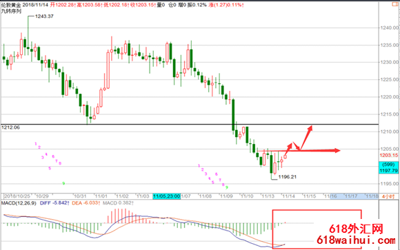Select the highlighted 11/05,23:00 date marker
Image resolution: width=400 pixels, height=250 pixels.
[167, 196]
